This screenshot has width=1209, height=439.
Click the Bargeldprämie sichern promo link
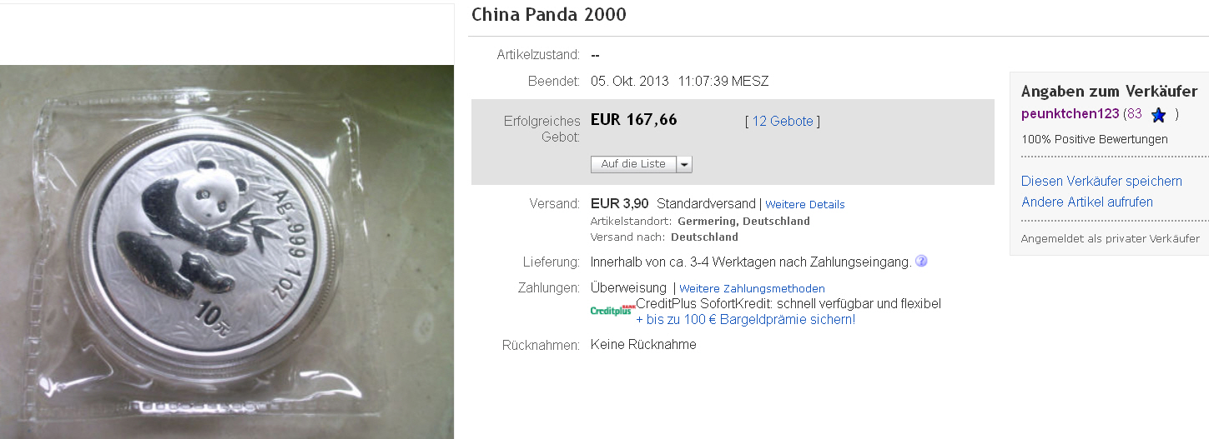pyautogui.click(x=744, y=319)
